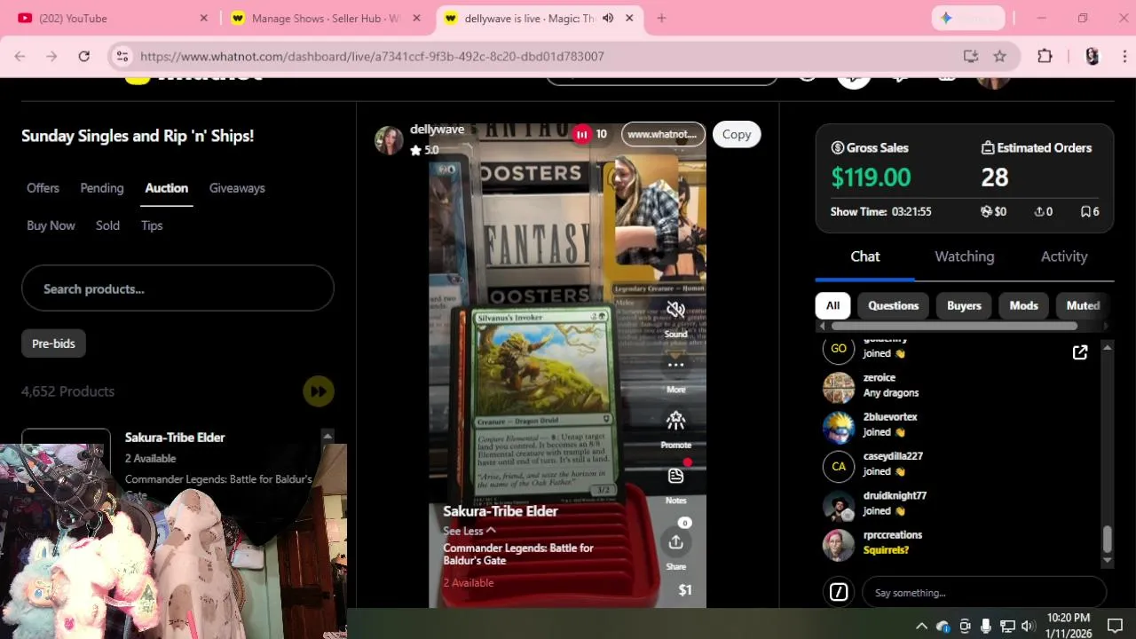Click the fast-forward icon beside product count
The height and width of the screenshot is (639, 1136).
point(319,391)
